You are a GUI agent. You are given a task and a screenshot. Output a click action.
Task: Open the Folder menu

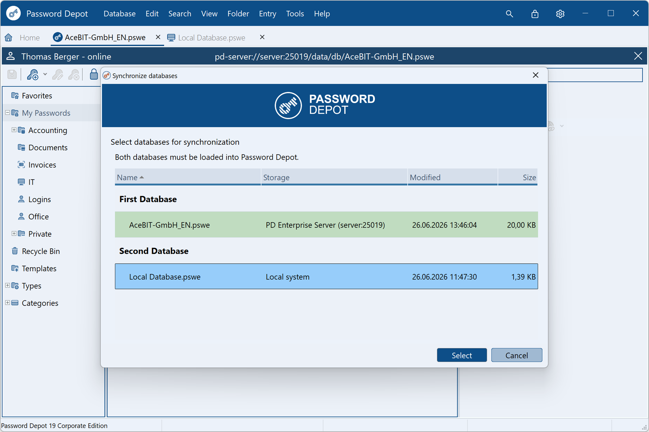pos(238,13)
